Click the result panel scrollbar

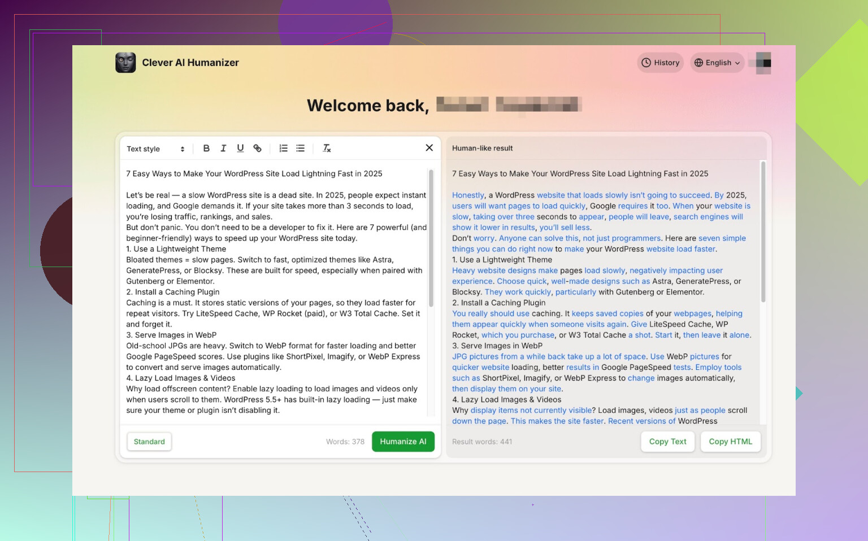(763, 232)
